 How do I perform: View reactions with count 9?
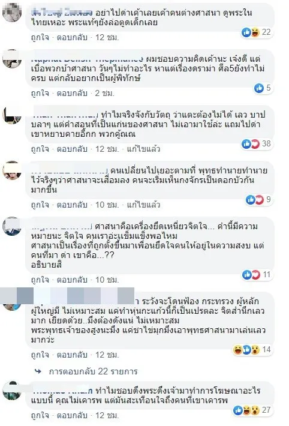coord(258,199)
